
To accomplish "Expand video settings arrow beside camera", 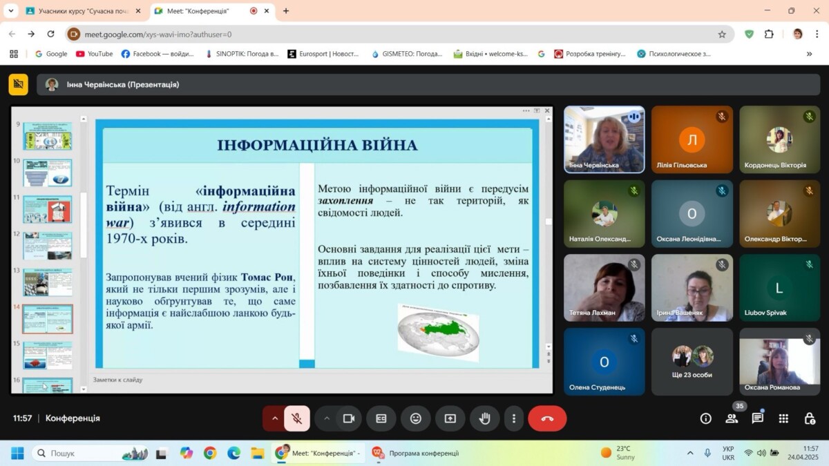I will tap(327, 418).
